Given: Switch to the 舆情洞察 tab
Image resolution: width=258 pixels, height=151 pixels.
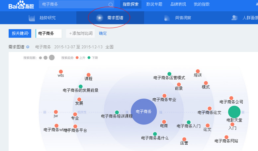Looking at the screenshot, I should pos(178,18).
